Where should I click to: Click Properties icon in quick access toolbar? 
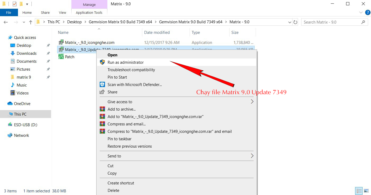15,4
